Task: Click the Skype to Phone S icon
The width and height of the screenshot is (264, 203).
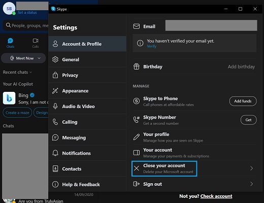Action: pos(137,101)
